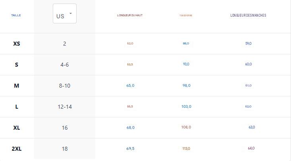The image size is (291, 161).
Task: Click the dropdown arrow next to US
Action: 71,13
